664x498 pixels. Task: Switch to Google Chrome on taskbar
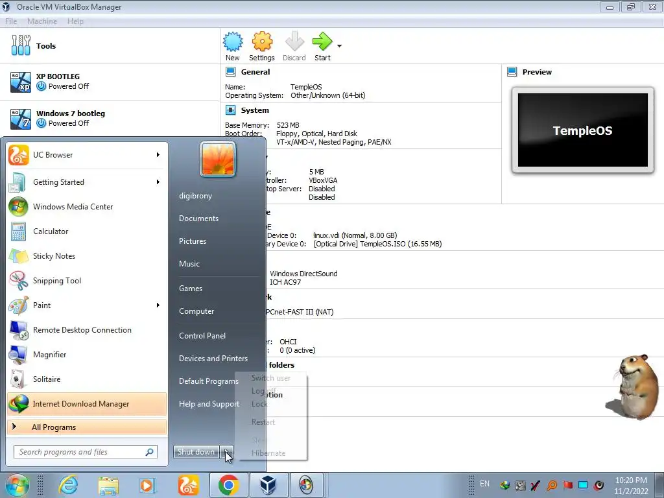pyautogui.click(x=229, y=485)
